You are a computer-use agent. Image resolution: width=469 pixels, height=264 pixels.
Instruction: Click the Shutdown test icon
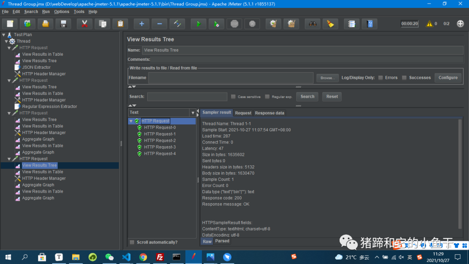point(252,23)
